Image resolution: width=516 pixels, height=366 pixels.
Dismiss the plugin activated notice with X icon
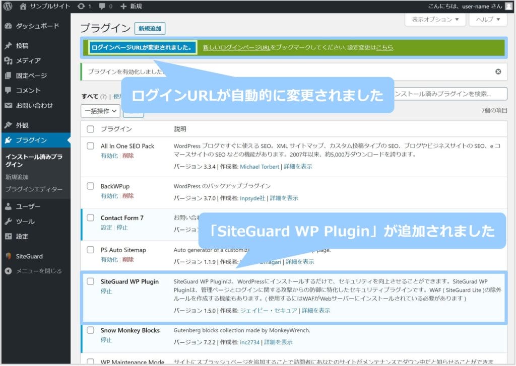coord(498,72)
